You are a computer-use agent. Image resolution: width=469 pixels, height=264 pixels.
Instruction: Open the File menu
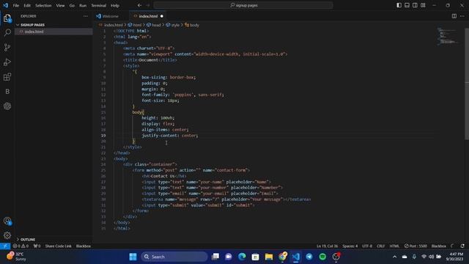point(16,5)
